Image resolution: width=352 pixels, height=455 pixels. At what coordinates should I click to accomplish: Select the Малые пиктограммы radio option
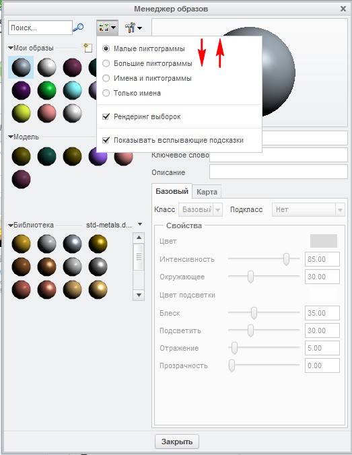(106, 48)
